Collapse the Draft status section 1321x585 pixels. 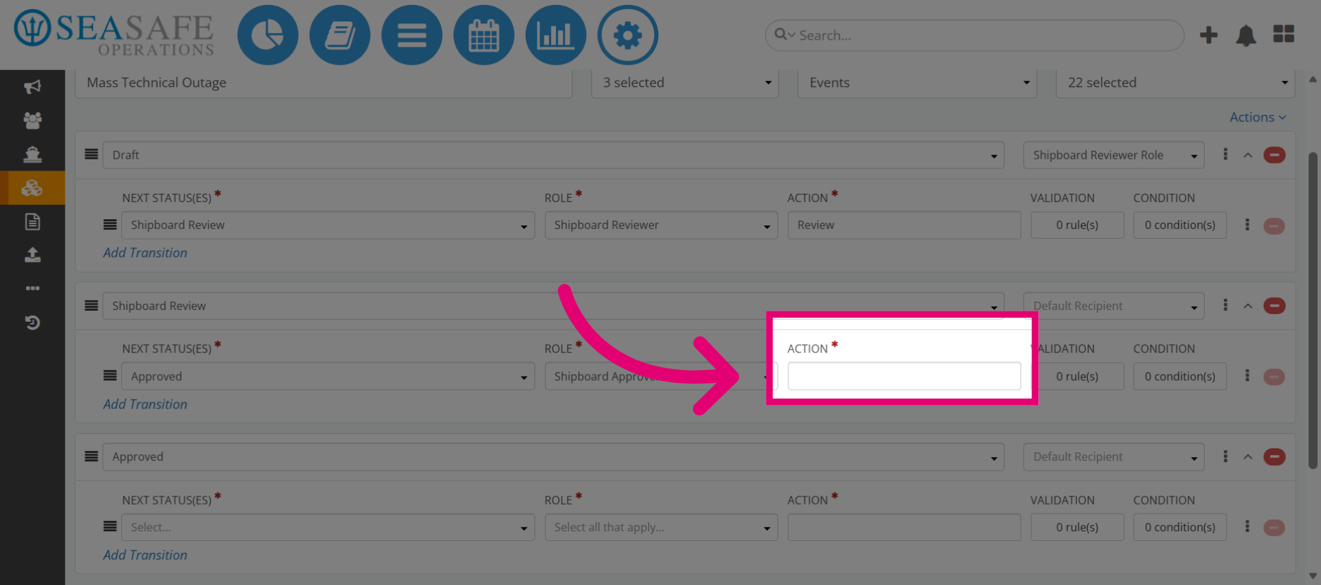(x=1247, y=155)
